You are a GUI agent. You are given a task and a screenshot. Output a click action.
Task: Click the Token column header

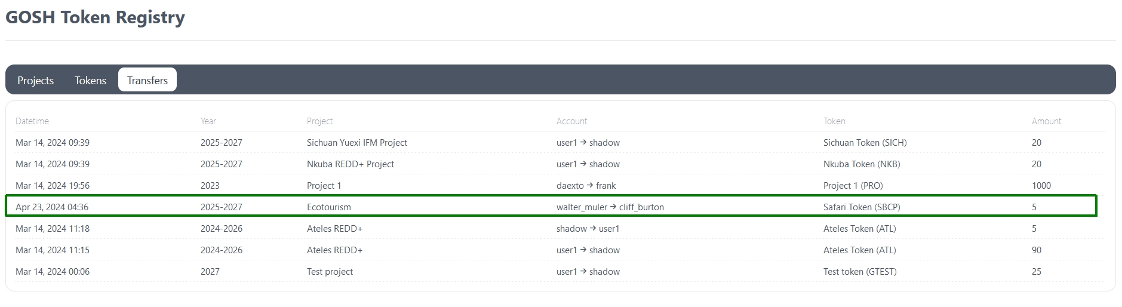[x=834, y=121]
